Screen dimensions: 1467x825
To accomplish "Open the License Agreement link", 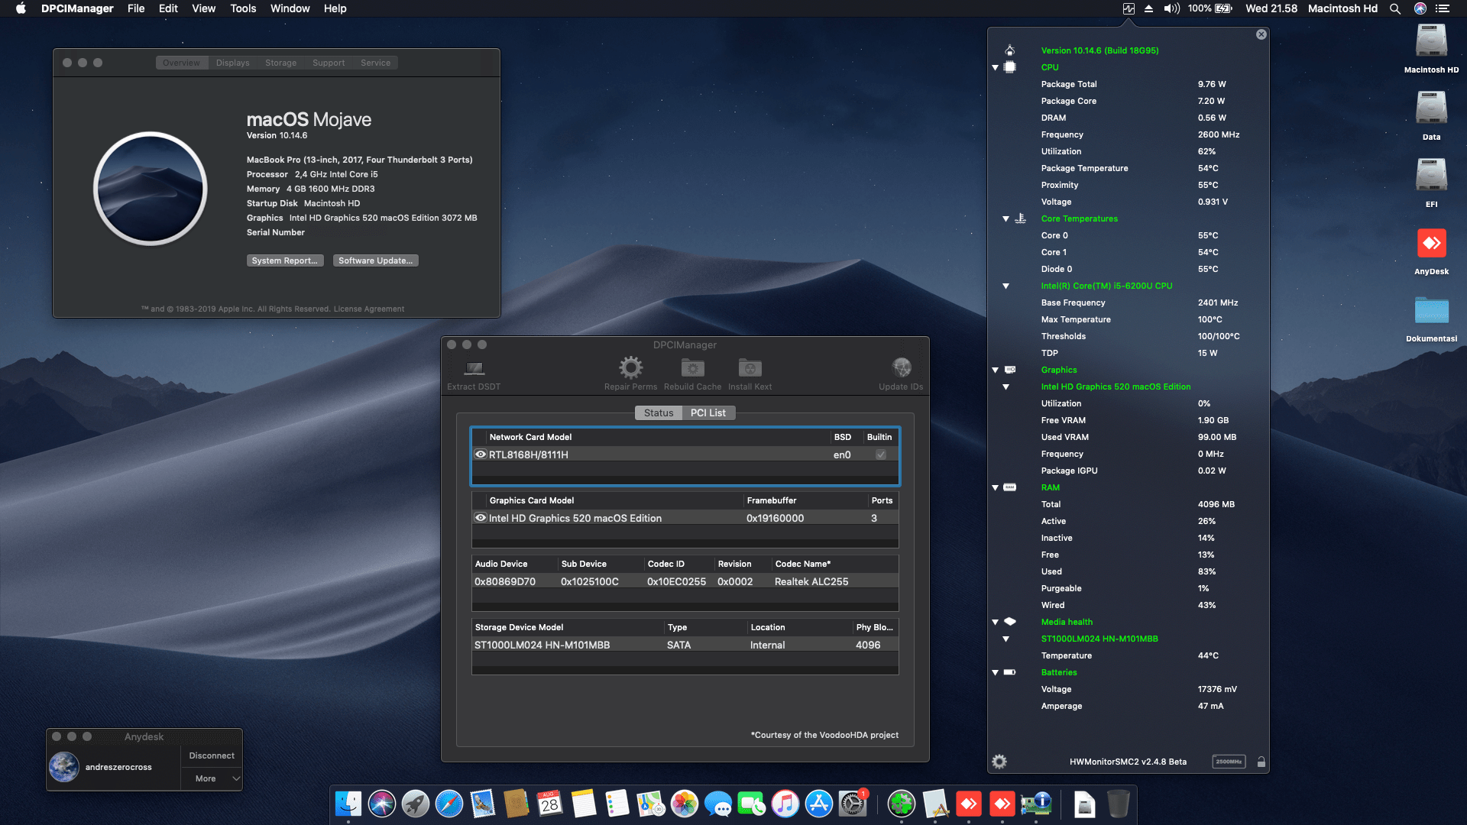I will [369, 309].
